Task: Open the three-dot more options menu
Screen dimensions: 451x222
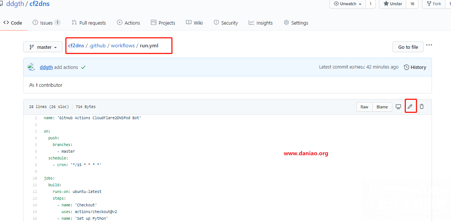Action: [x=429, y=45]
